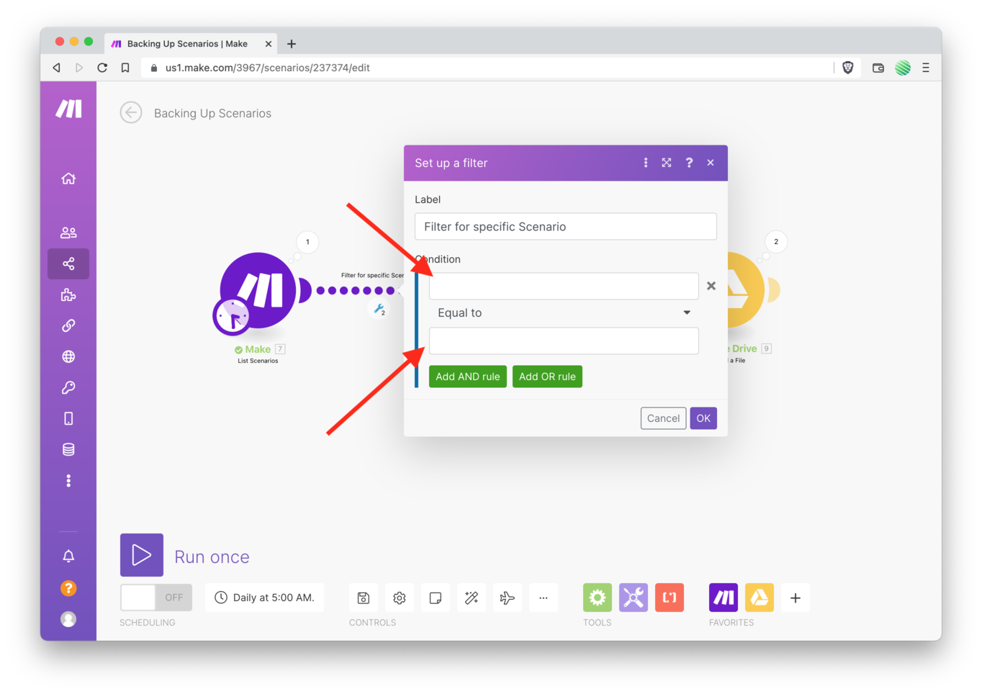The image size is (982, 694).
Task: Open the Team icon in sidebar
Action: [68, 233]
